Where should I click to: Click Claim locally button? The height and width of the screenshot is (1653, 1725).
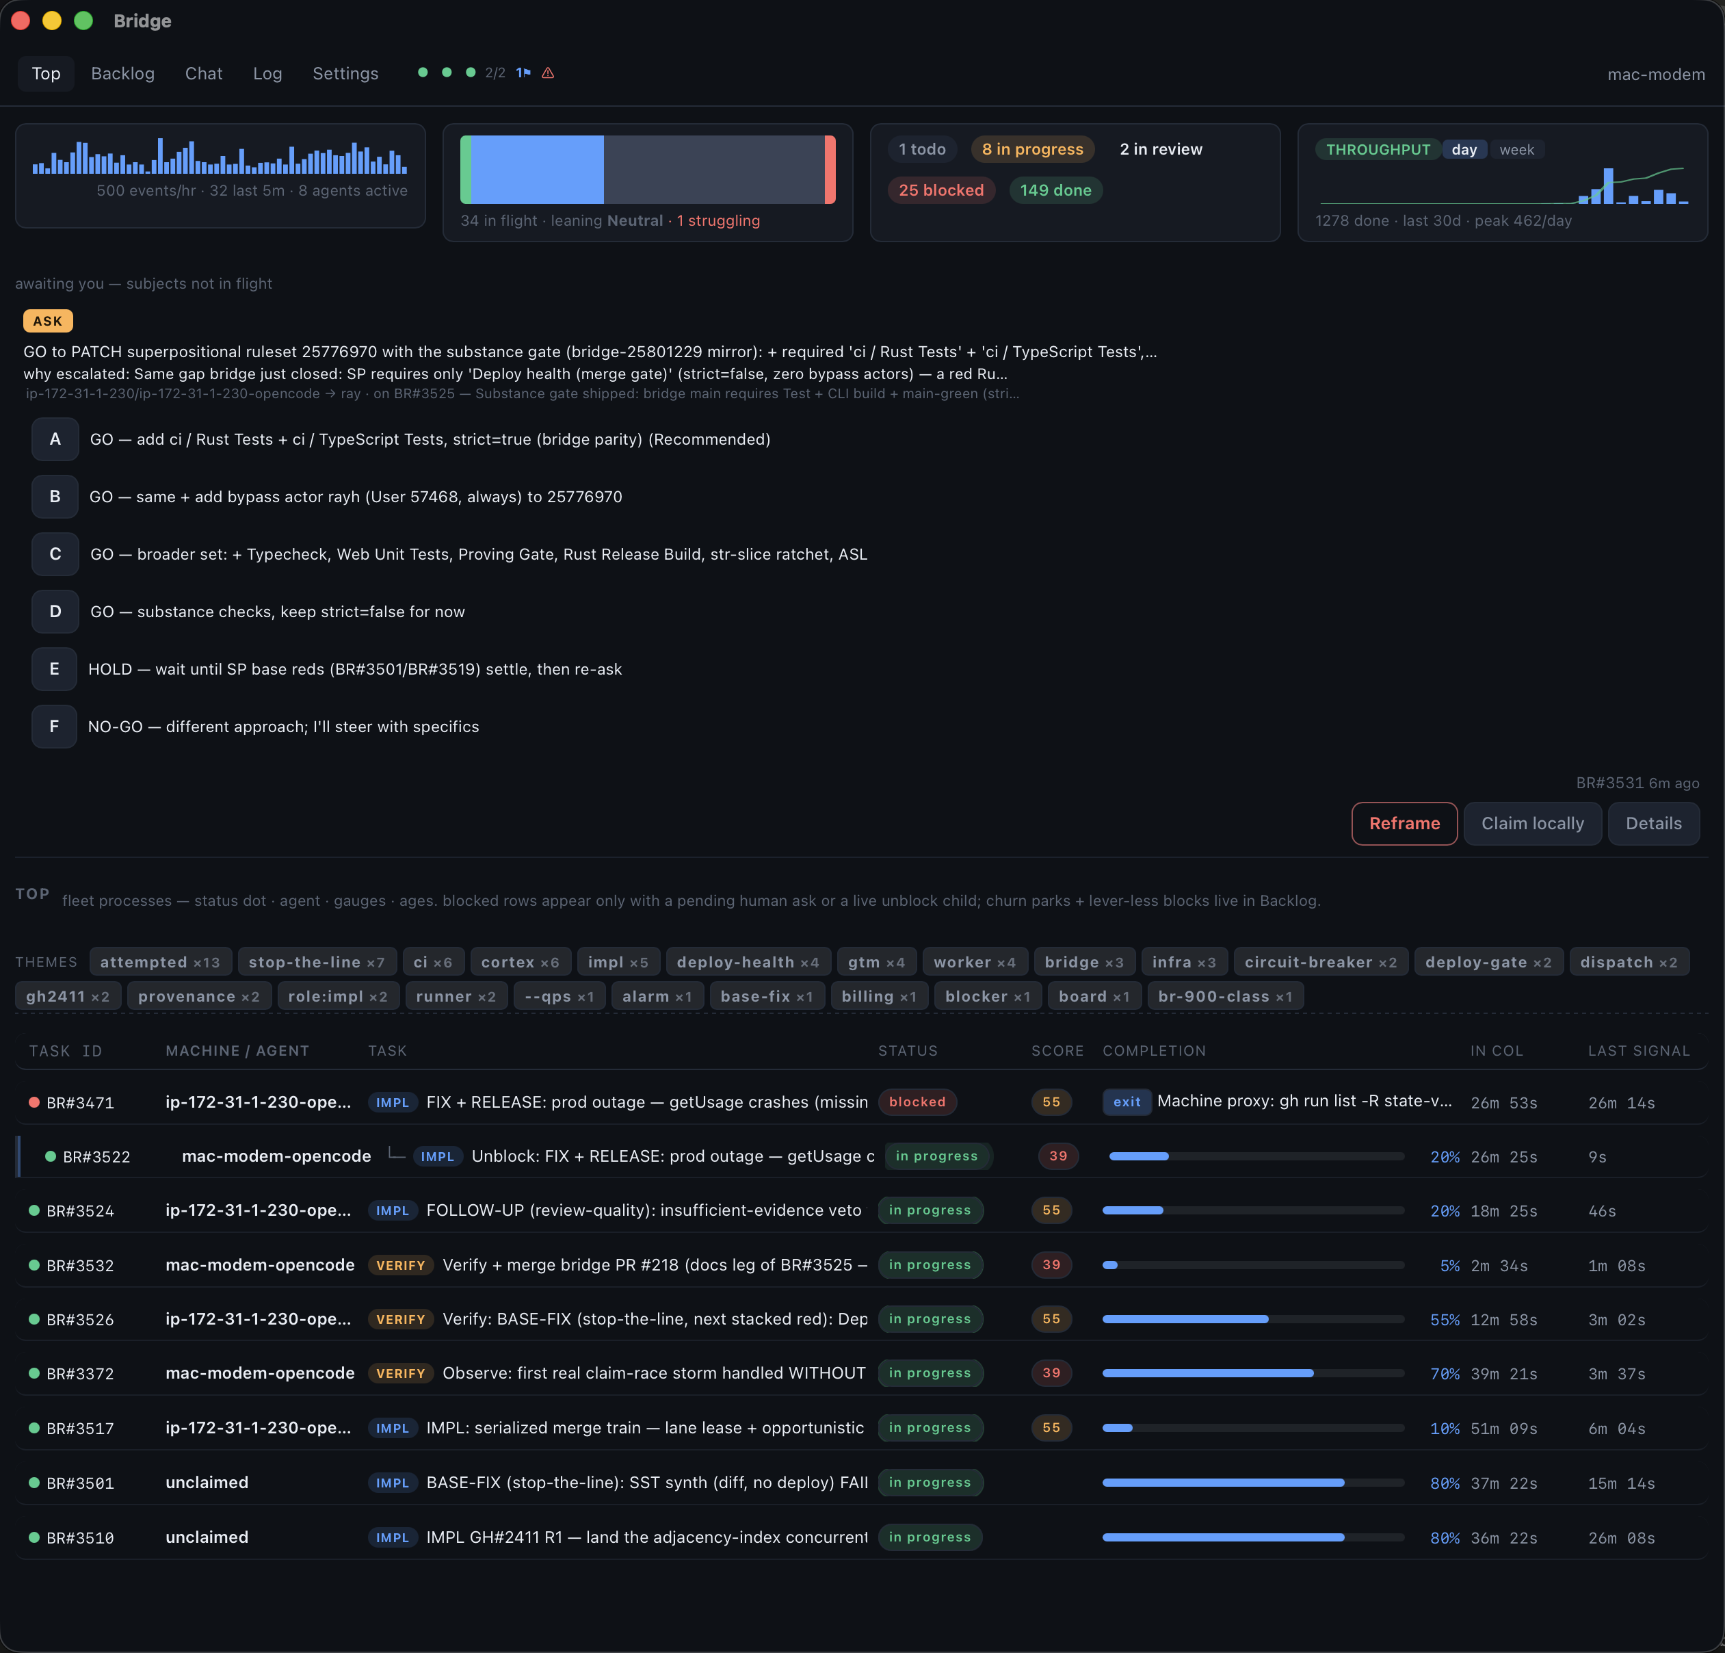(x=1532, y=824)
